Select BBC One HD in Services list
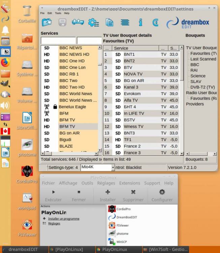This screenshot has height=253, width=220. [69, 61]
